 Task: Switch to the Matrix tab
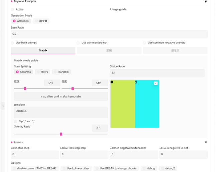(43, 50)
